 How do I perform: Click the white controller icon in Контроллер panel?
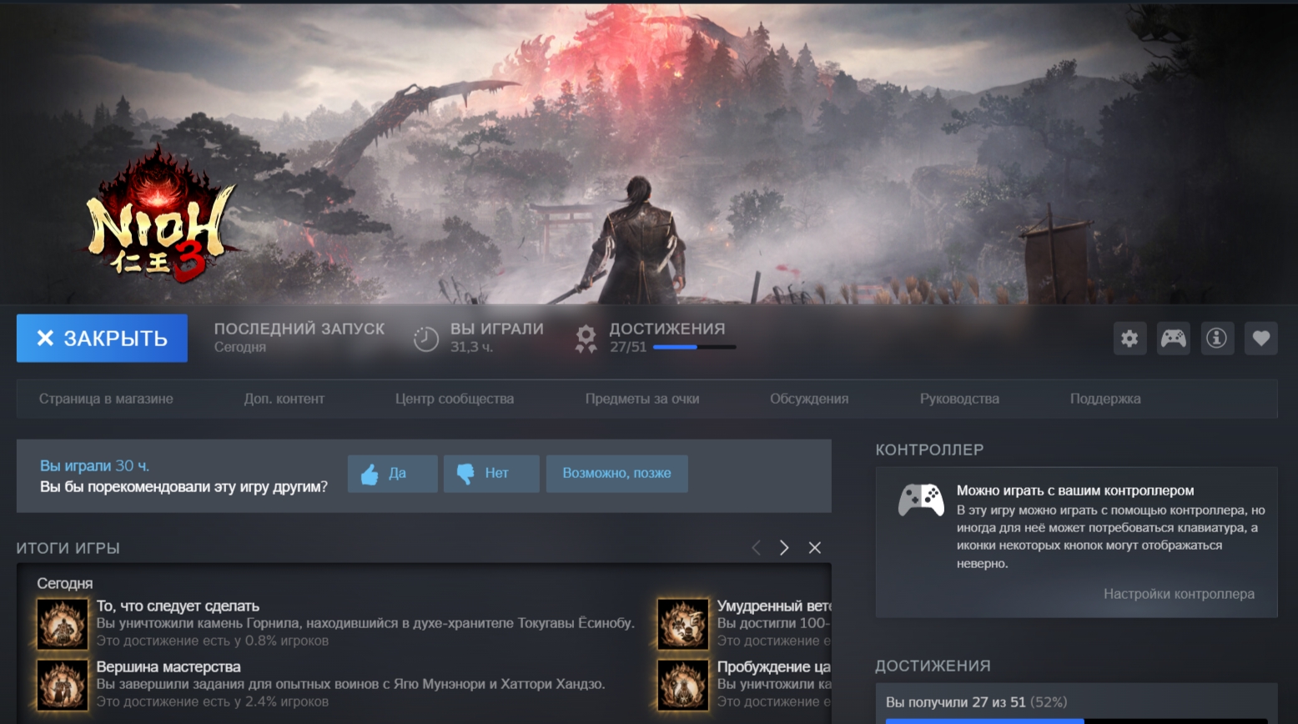(921, 500)
